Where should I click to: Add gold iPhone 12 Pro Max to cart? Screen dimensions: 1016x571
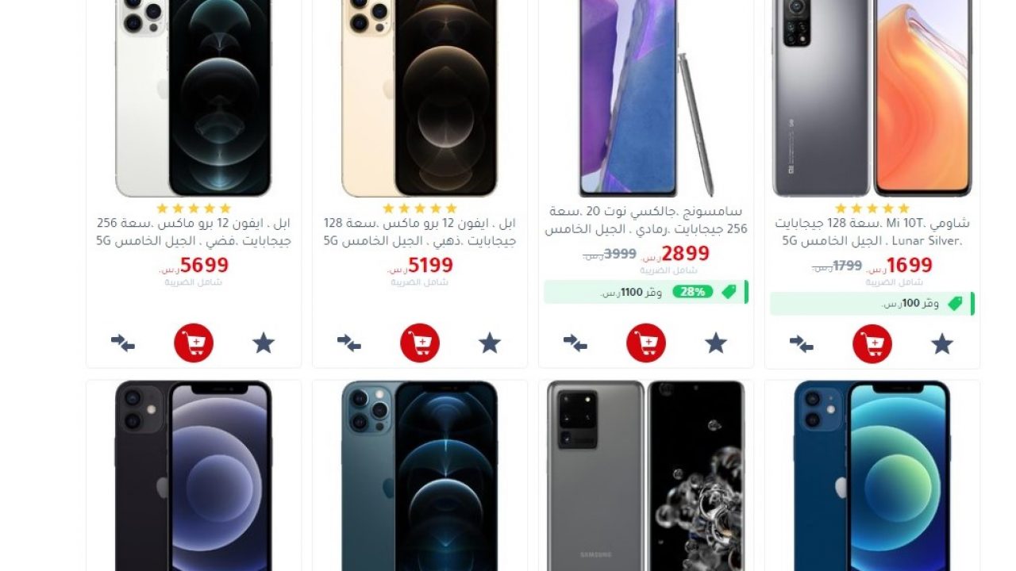click(x=420, y=343)
